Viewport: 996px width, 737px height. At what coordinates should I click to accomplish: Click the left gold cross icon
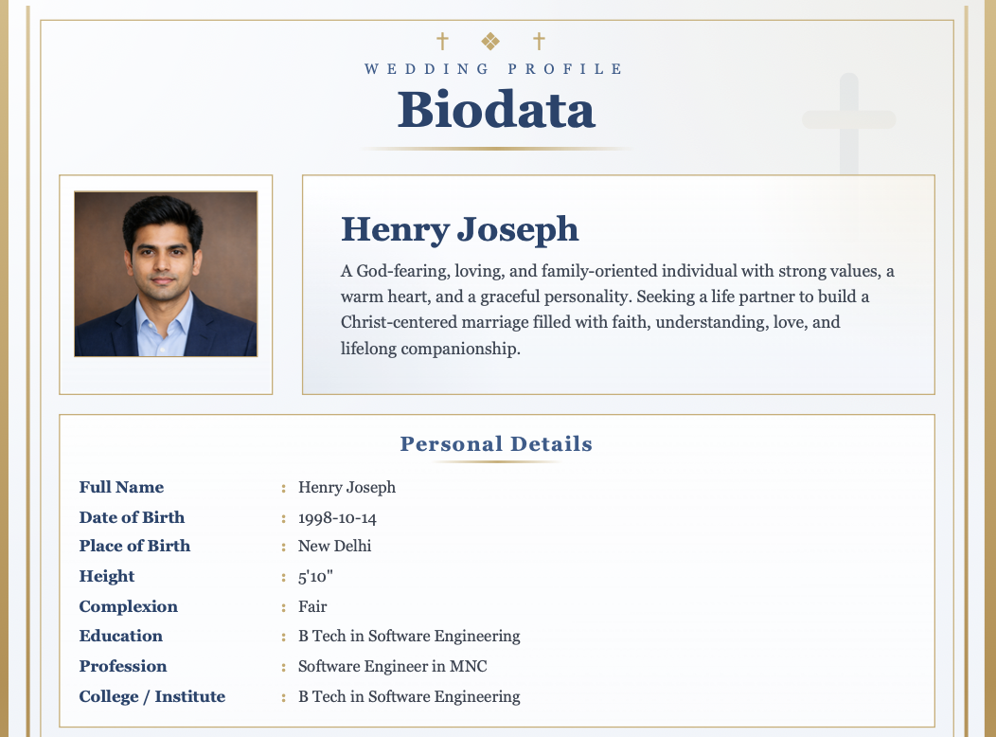pyautogui.click(x=442, y=41)
